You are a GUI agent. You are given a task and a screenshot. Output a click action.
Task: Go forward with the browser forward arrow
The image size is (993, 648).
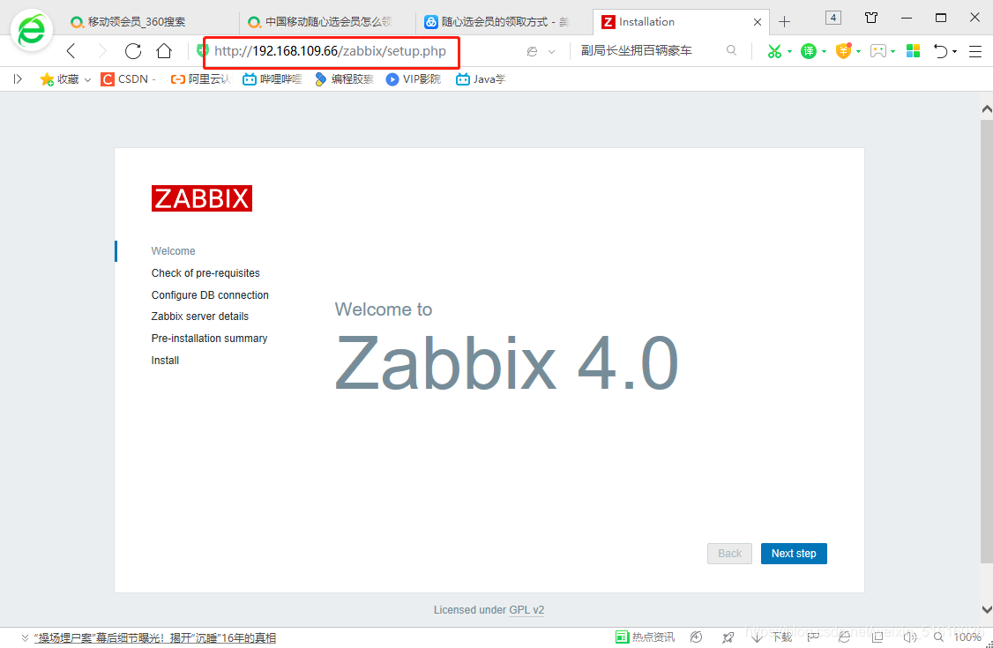102,51
